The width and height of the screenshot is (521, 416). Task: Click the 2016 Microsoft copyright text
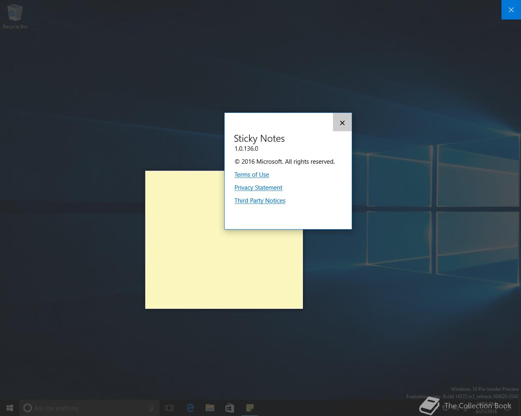pyautogui.click(x=285, y=162)
